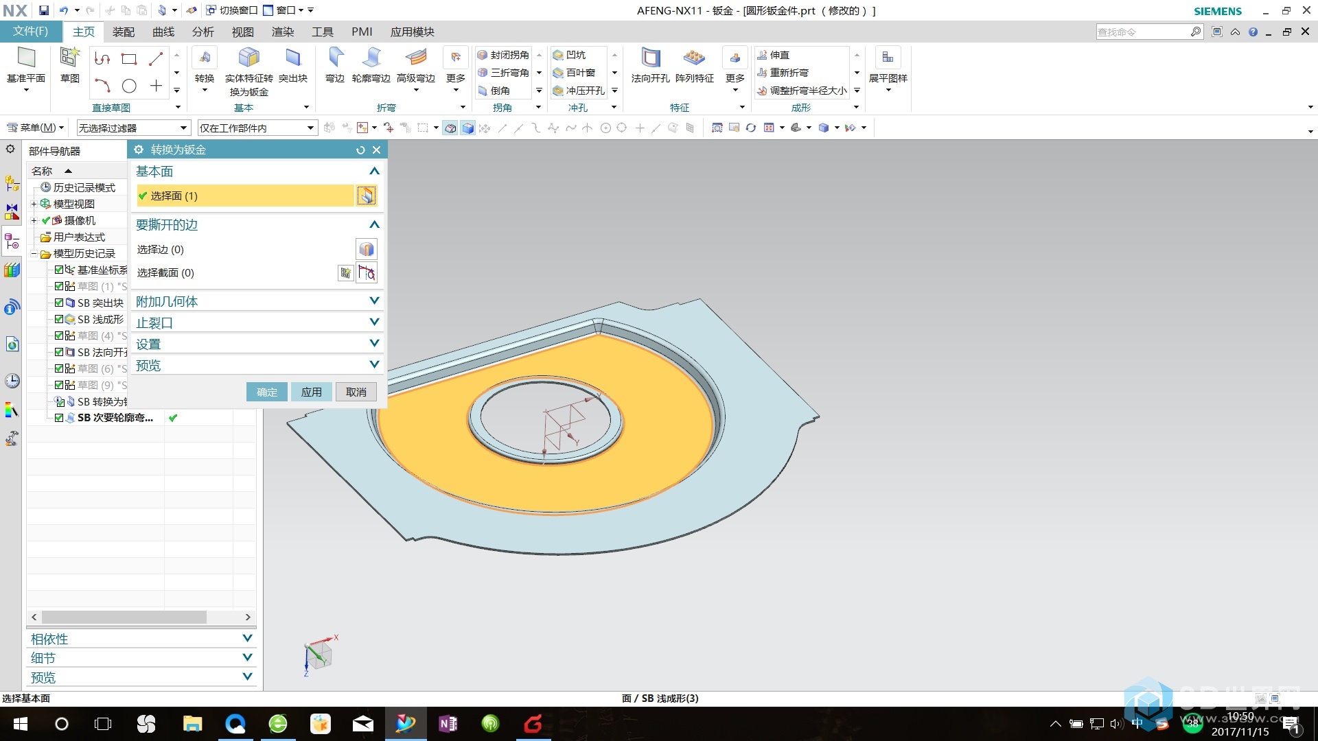
Task: Toggle checkbox for 草图 (1) feature
Action: (x=59, y=286)
